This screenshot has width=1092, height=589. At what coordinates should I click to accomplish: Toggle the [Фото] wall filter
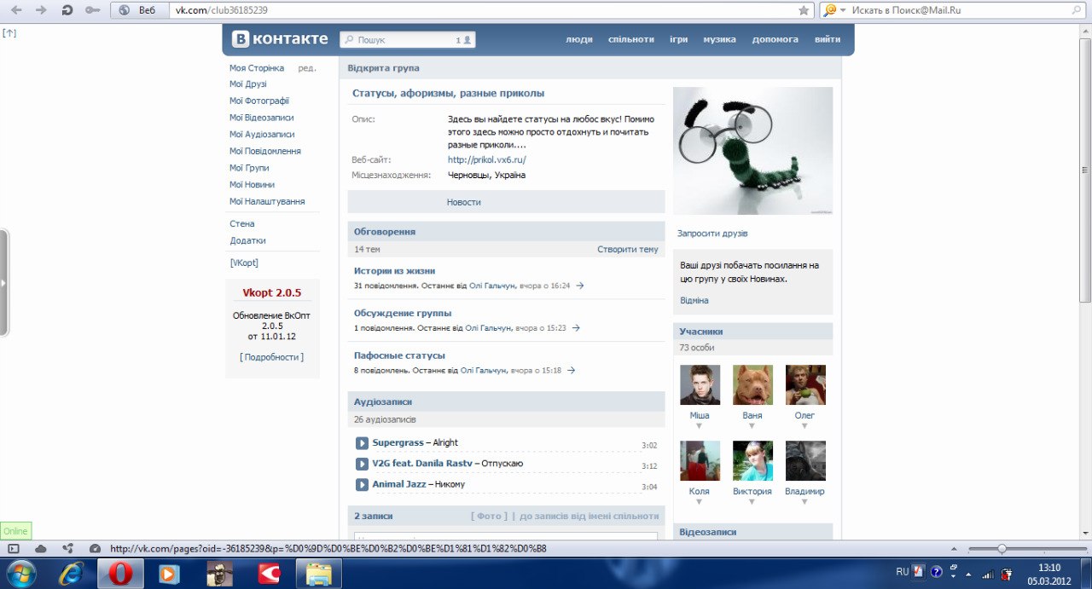coord(489,517)
